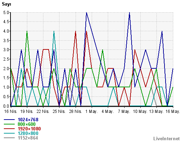Click the "28 Nis." date label
Screen dimensions: 182x142
(x=76, y=111)
